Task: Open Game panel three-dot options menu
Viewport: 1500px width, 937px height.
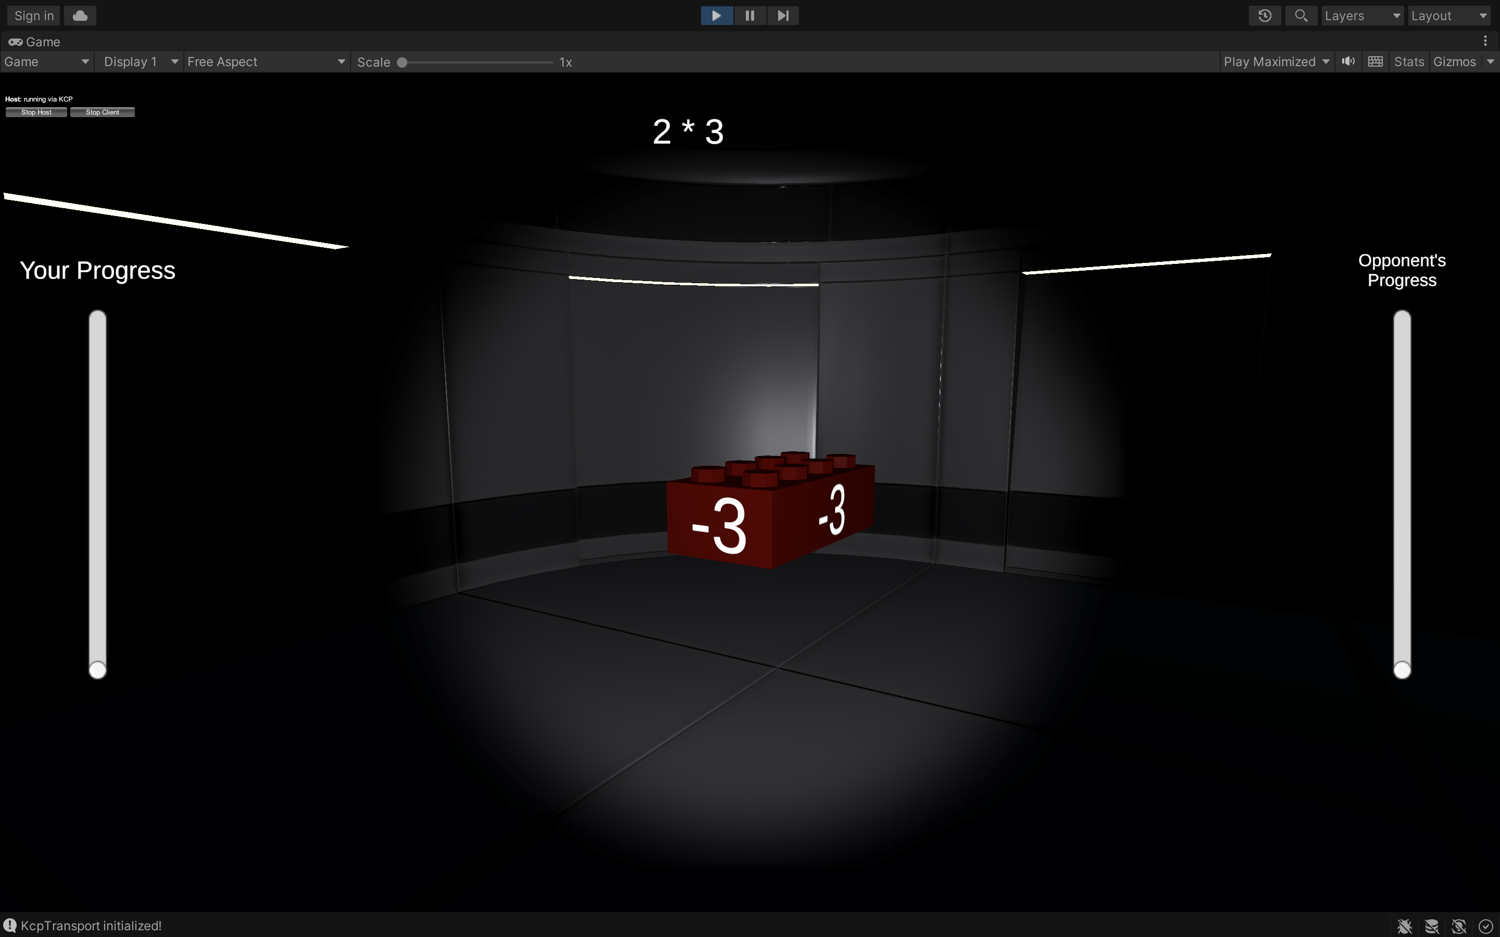Action: coord(1485,41)
